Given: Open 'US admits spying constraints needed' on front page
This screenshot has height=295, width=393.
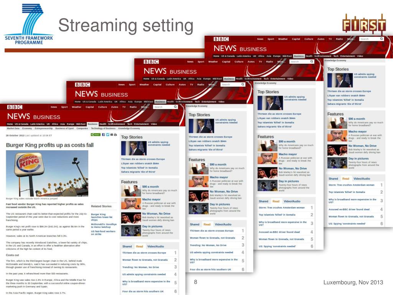Looking at the screenshot, I should tap(159, 144).
